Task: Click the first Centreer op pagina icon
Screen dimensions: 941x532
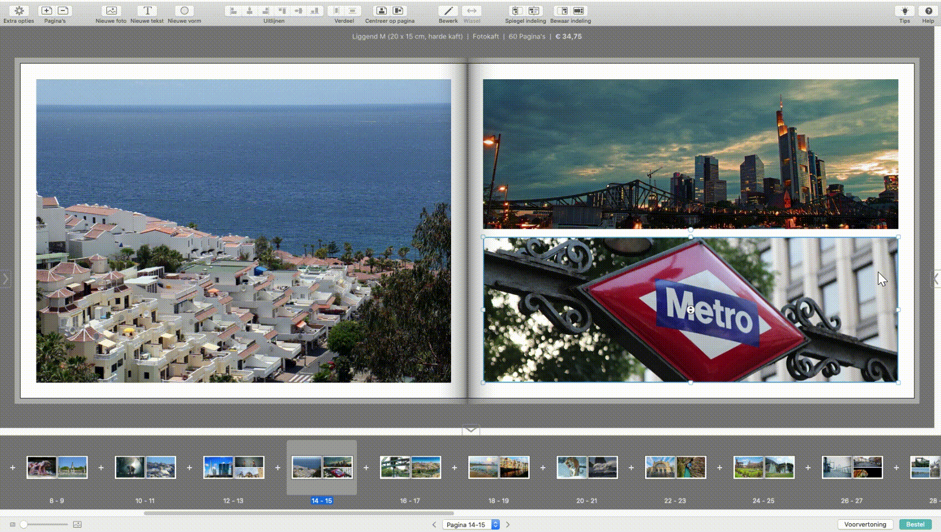Action: pos(381,11)
